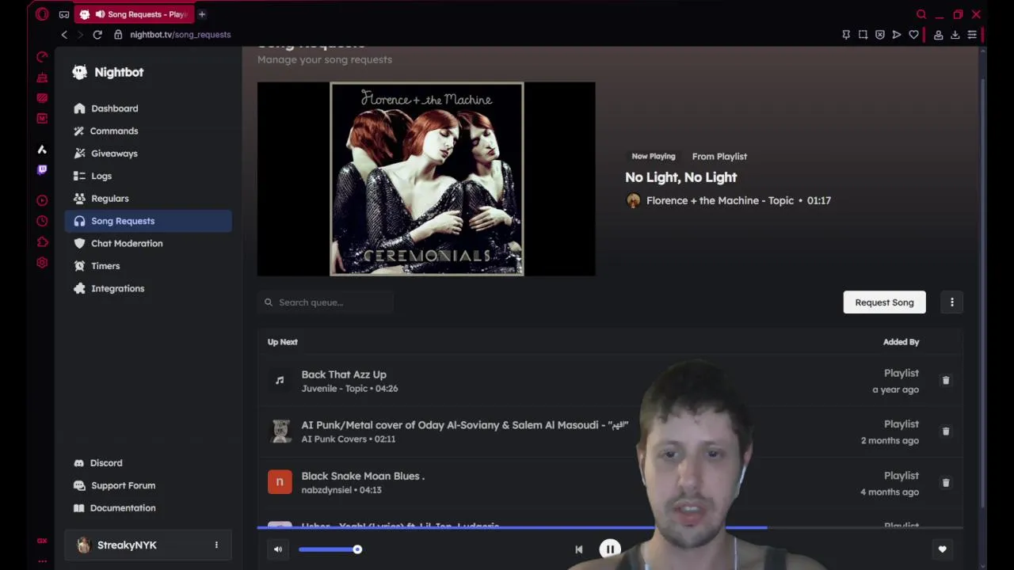Viewport: 1014px width, 570px height.
Task: Open Twitch in the Opera sidebar
Action: coord(42,169)
